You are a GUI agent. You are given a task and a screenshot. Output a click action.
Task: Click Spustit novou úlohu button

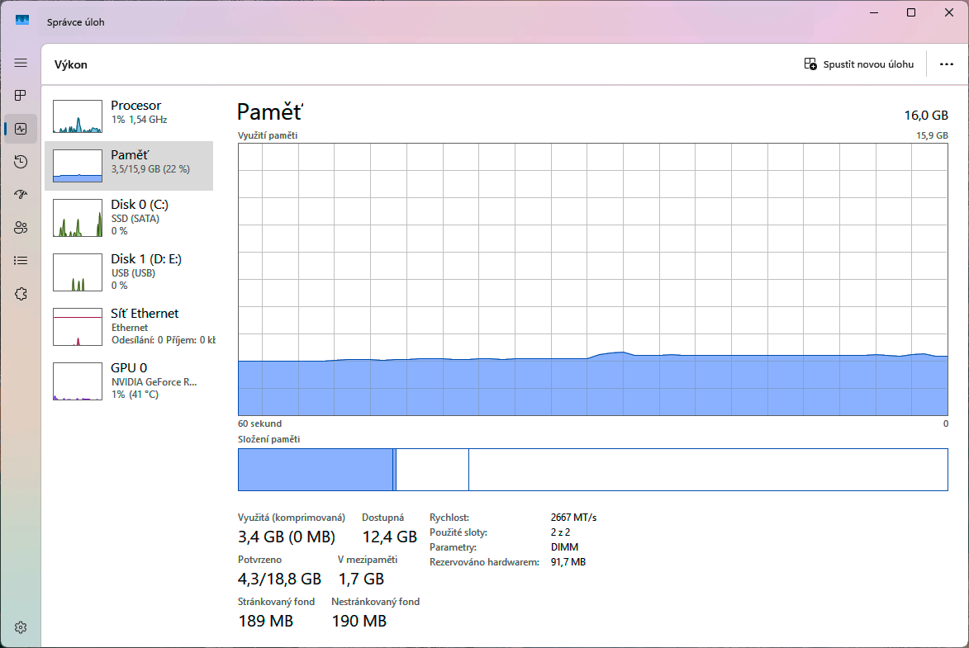point(859,64)
